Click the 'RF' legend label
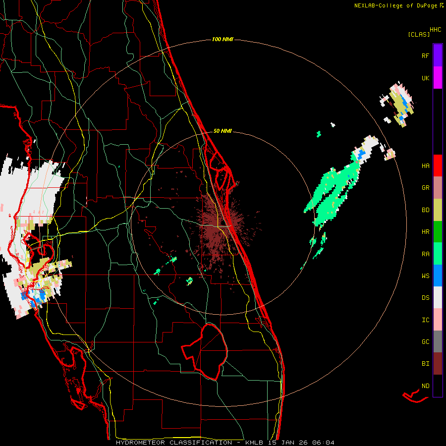 pos(425,56)
